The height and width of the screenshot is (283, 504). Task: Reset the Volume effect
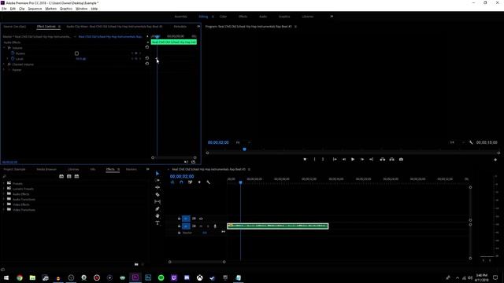click(x=147, y=47)
